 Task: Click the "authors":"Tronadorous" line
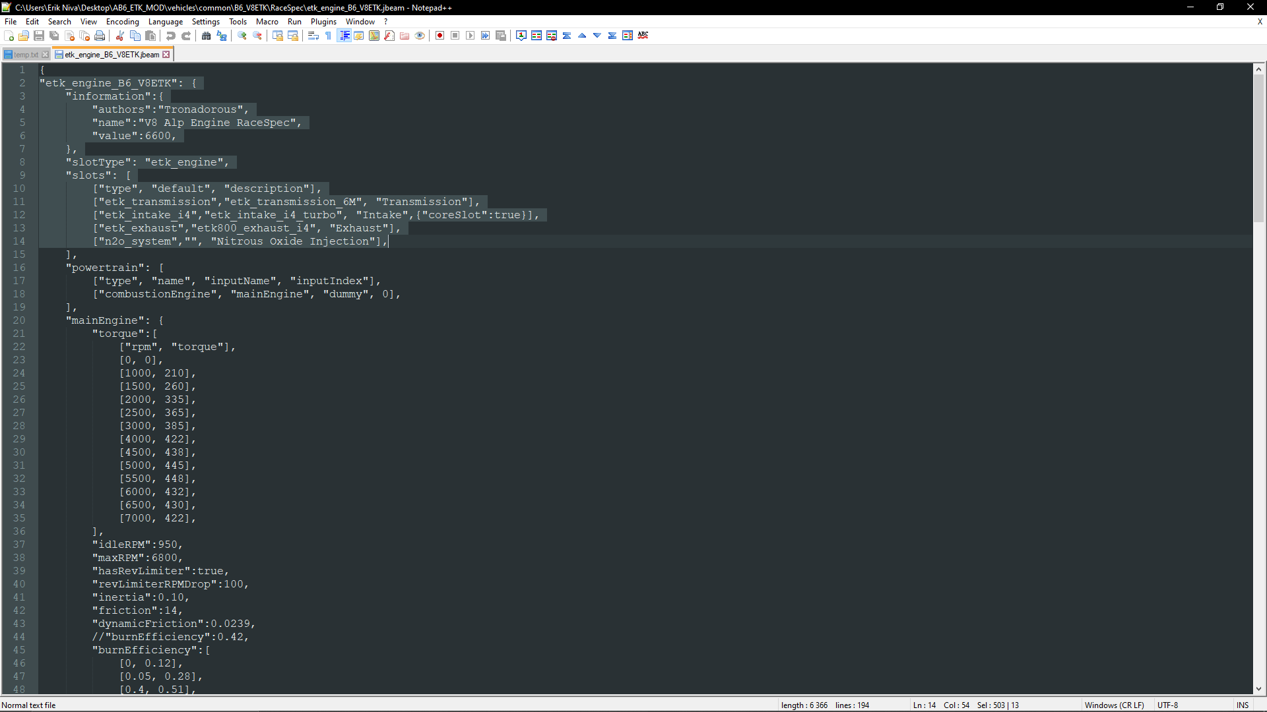170,109
